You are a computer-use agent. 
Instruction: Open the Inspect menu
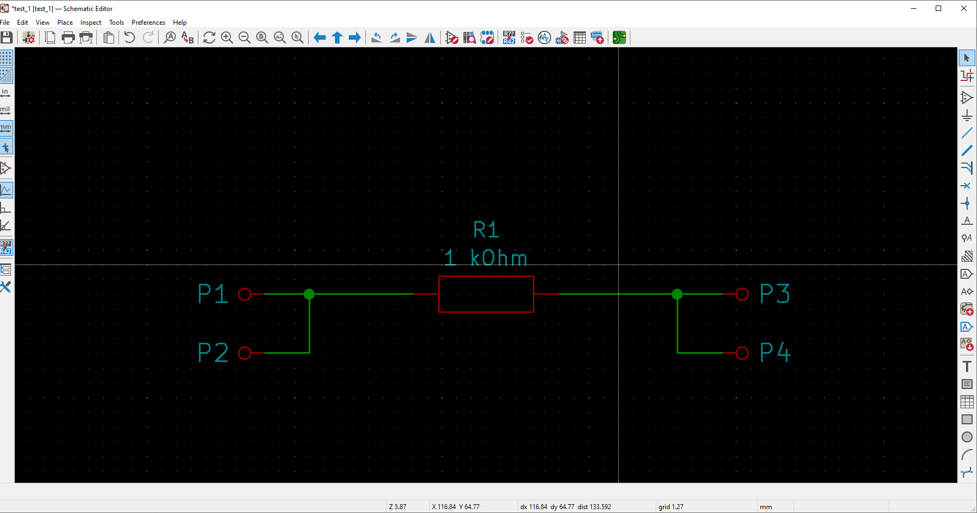click(x=90, y=23)
